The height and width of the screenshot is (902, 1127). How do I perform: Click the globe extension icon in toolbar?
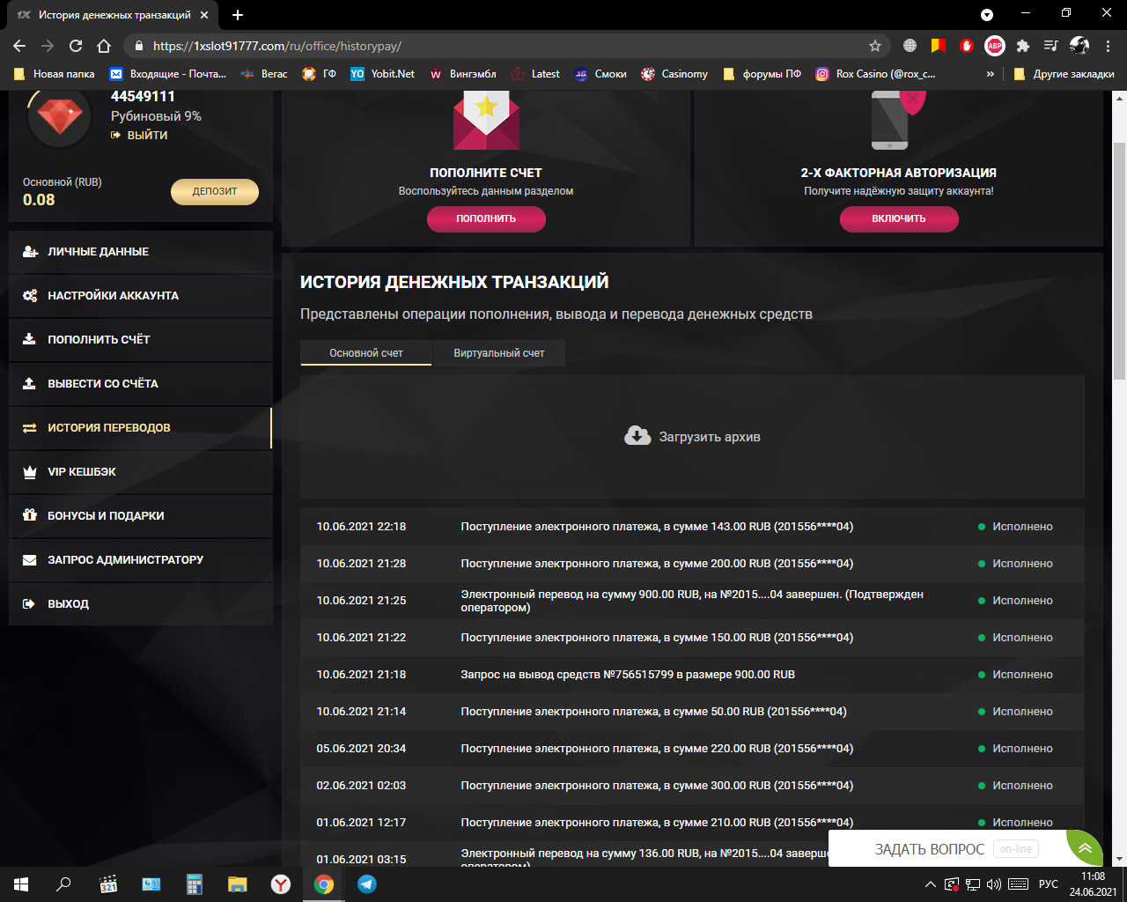[x=910, y=46]
